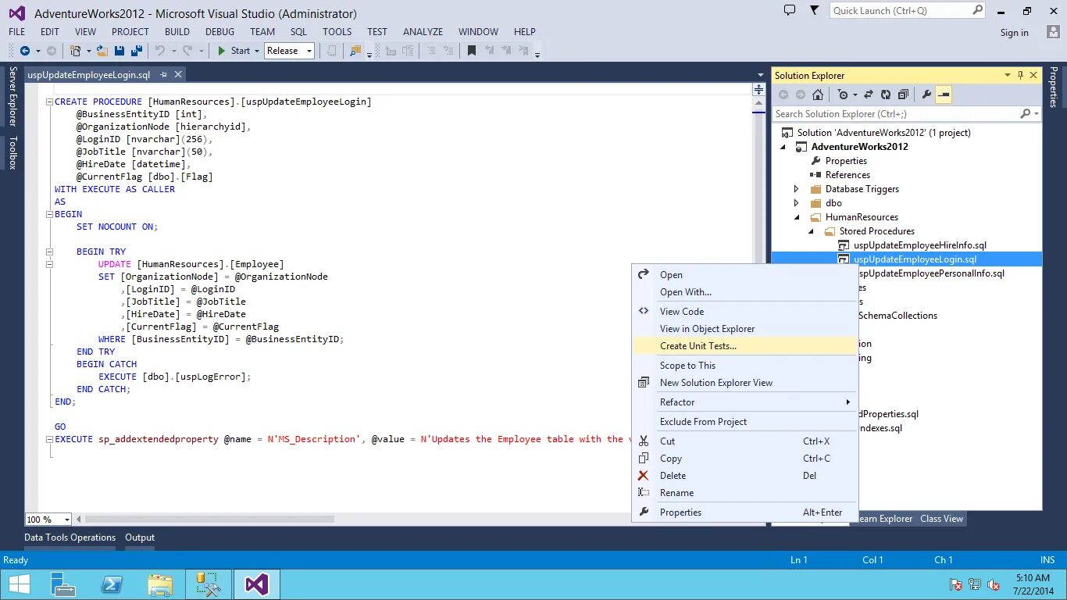The image size is (1067, 600).
Task: Open Solution Explorer window position dropdown
Action: (x=1008, y=75)
